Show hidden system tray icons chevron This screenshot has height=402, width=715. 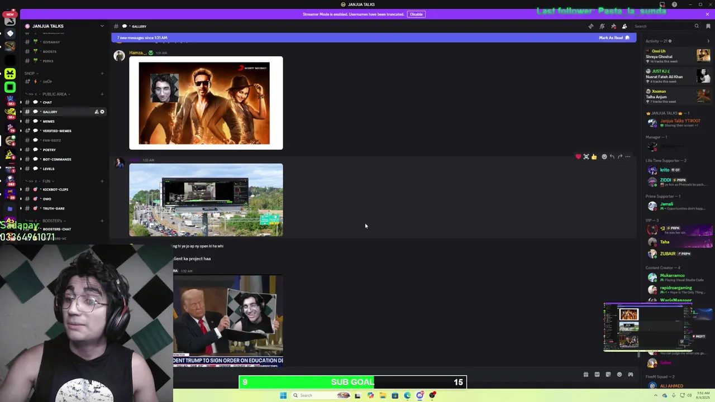pyautogui.click(x=656, y=395)
